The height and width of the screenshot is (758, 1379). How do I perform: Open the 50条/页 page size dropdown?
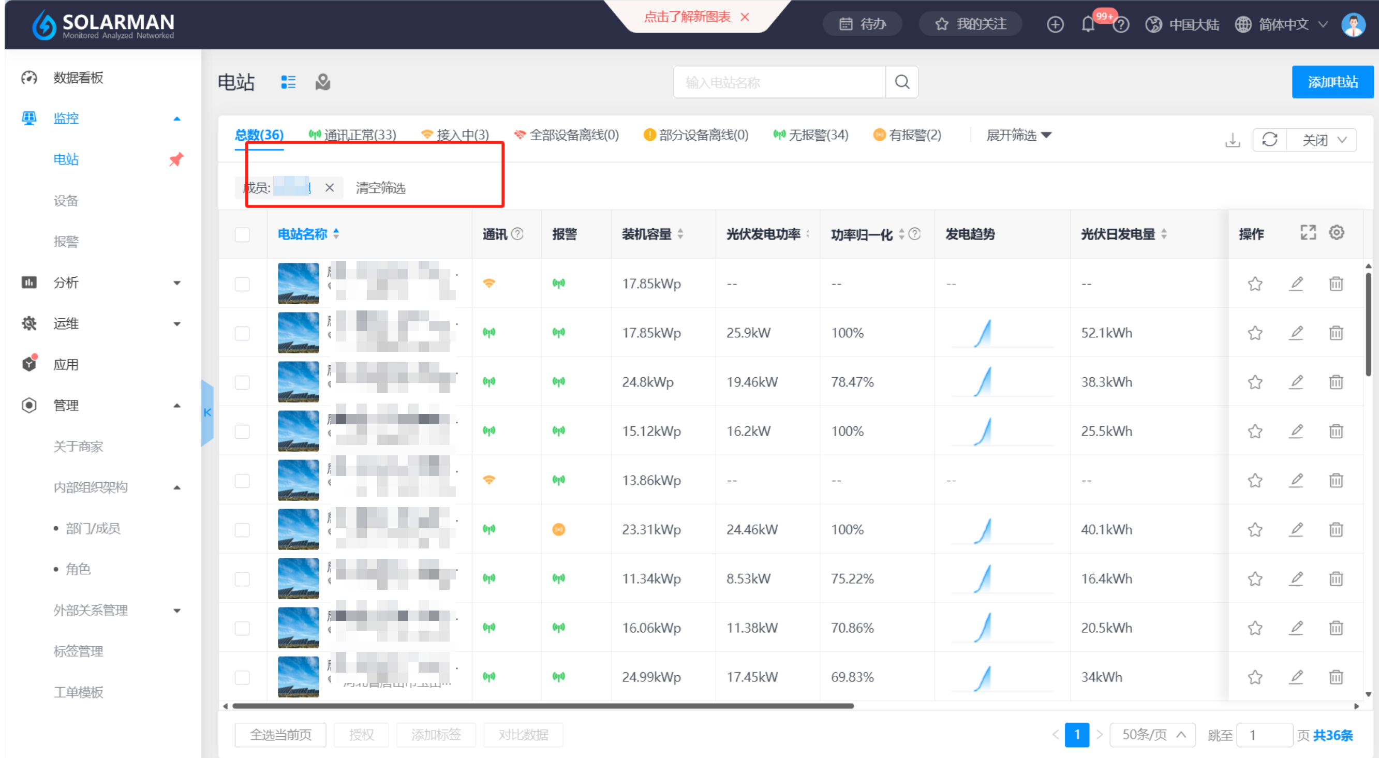tap(1152, 734)
